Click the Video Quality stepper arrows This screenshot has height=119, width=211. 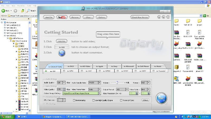point(64,89)
